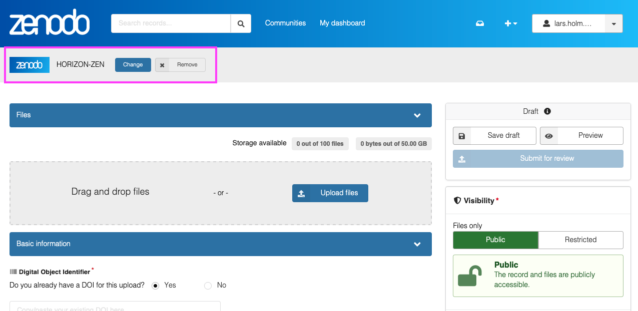Set files visibility to Public
The image size is (638, 311).
495,240
